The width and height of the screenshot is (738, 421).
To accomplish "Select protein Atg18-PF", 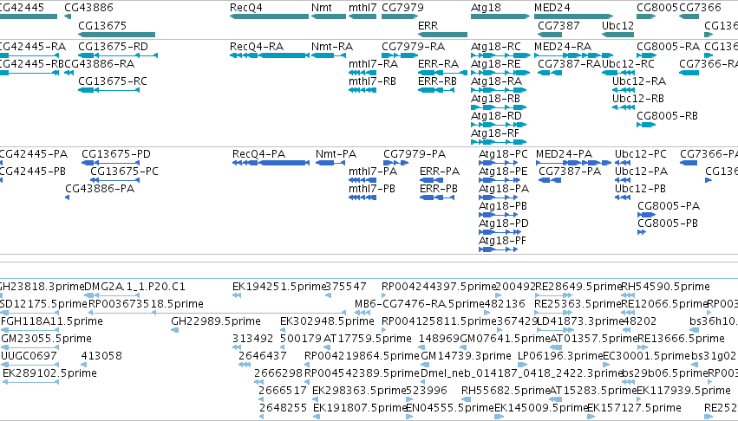I will tap(499, 249).
